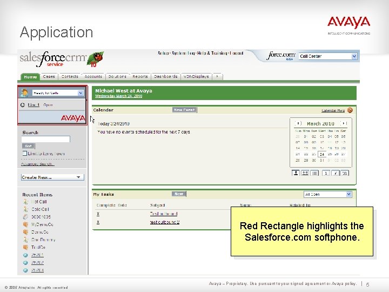Check Limit to items I own

(24, 154)
